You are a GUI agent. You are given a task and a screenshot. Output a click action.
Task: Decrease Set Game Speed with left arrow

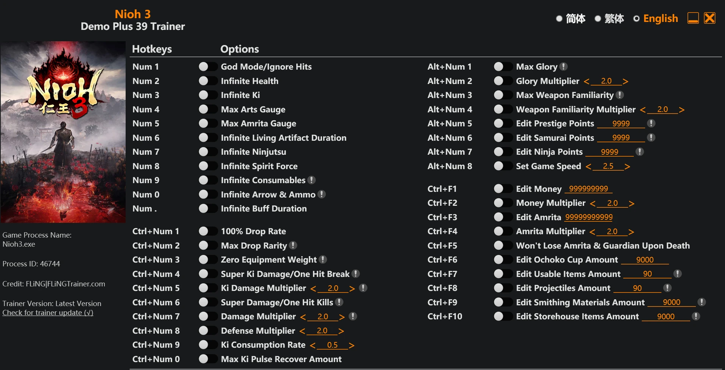(588, 166)
